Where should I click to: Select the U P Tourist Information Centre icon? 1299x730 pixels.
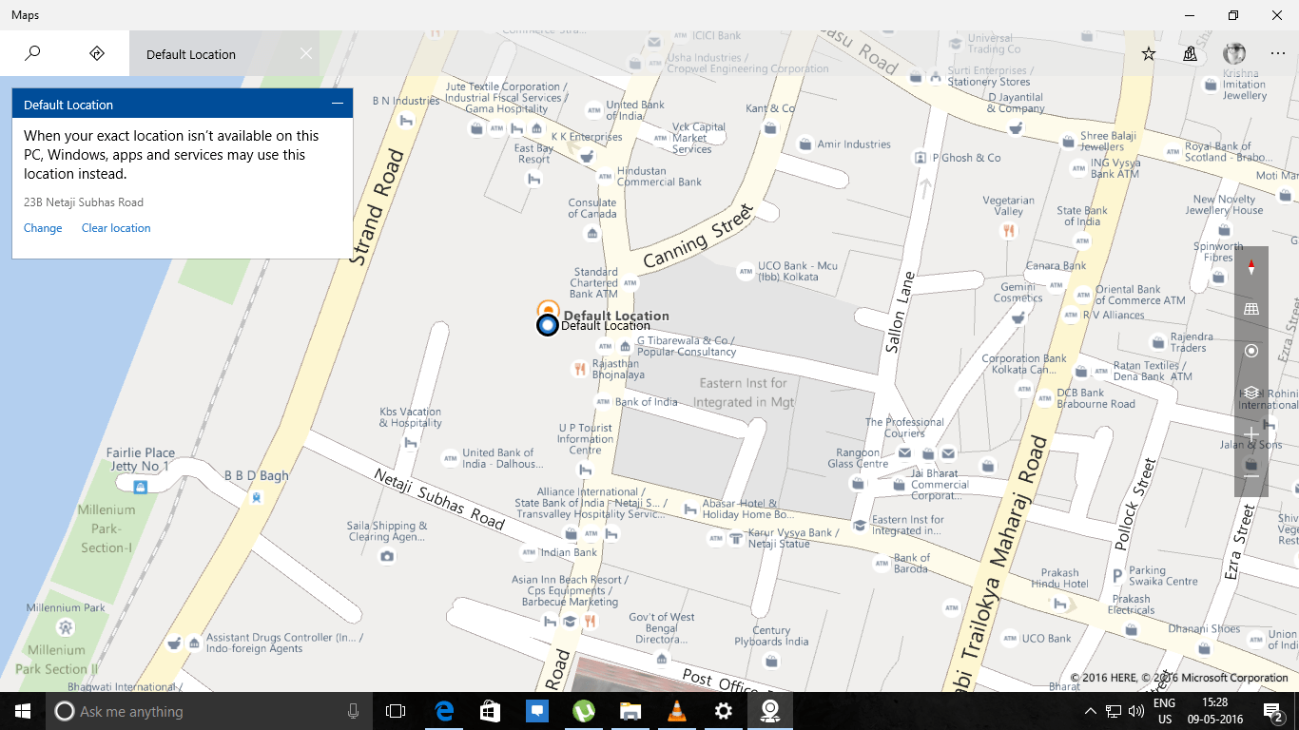(585, 470)
